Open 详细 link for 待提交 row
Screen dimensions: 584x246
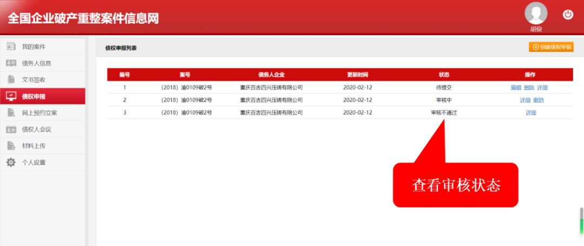pos(542,88)
